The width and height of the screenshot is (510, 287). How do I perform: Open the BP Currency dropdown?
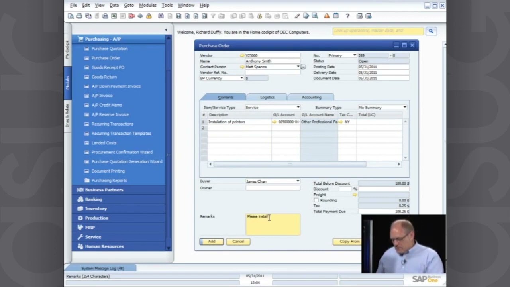[241, 78]
